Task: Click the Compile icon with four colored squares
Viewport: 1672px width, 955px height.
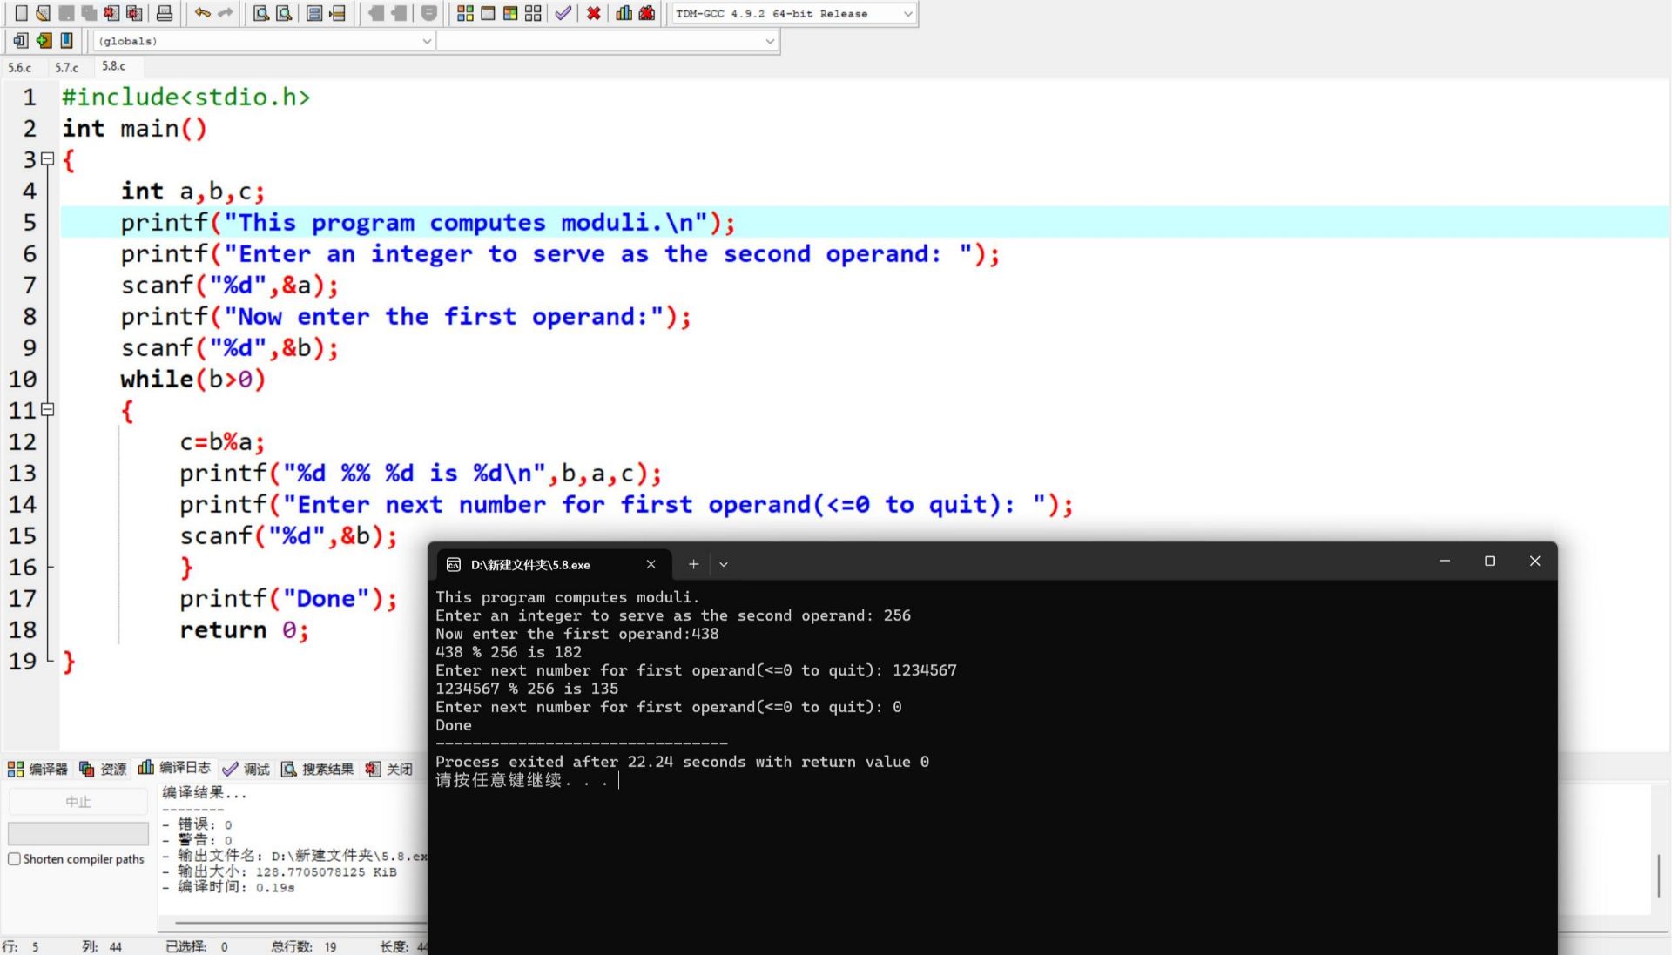Action: pos(465,13)
